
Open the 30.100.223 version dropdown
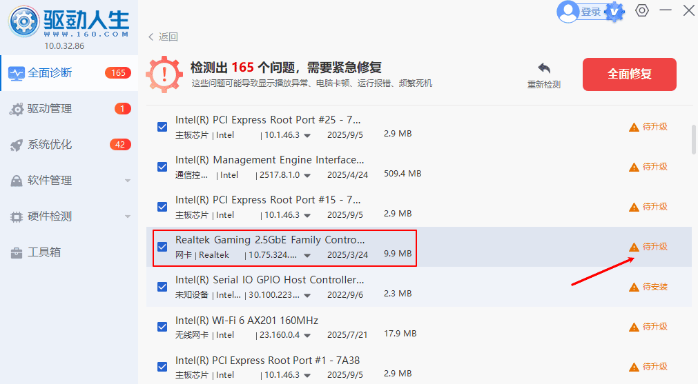[307, 296]
